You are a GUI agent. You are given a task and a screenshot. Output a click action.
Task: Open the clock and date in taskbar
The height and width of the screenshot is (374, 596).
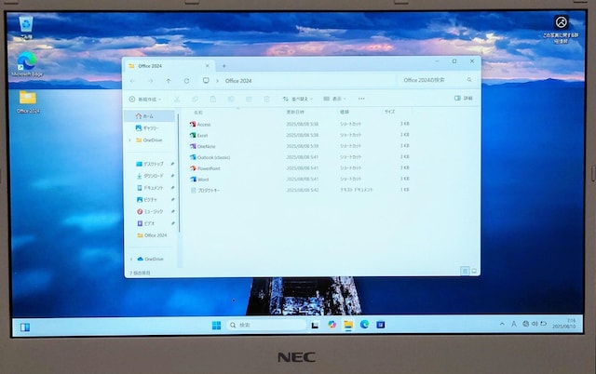(x=564, y=324)
